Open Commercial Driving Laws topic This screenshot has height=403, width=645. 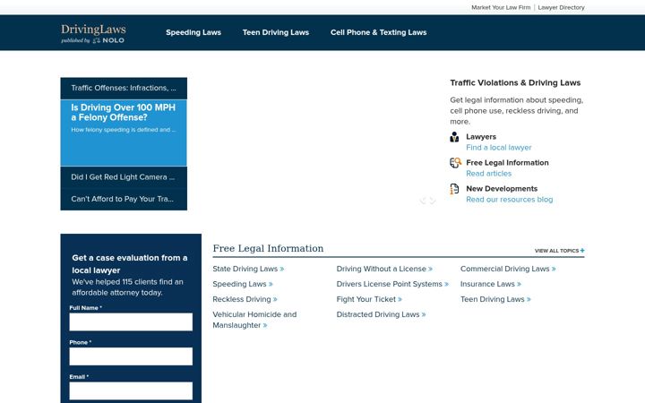click(508, 269)
